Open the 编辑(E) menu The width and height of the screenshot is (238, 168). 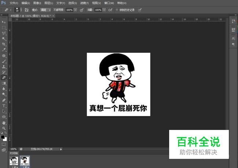click(x=26, y=3)
